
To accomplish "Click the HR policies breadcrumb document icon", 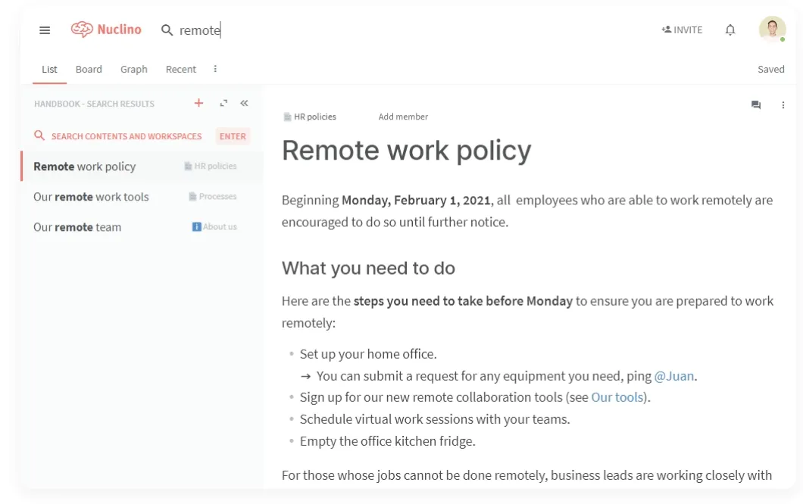I will pyautogui.click(x=287, y=117).
